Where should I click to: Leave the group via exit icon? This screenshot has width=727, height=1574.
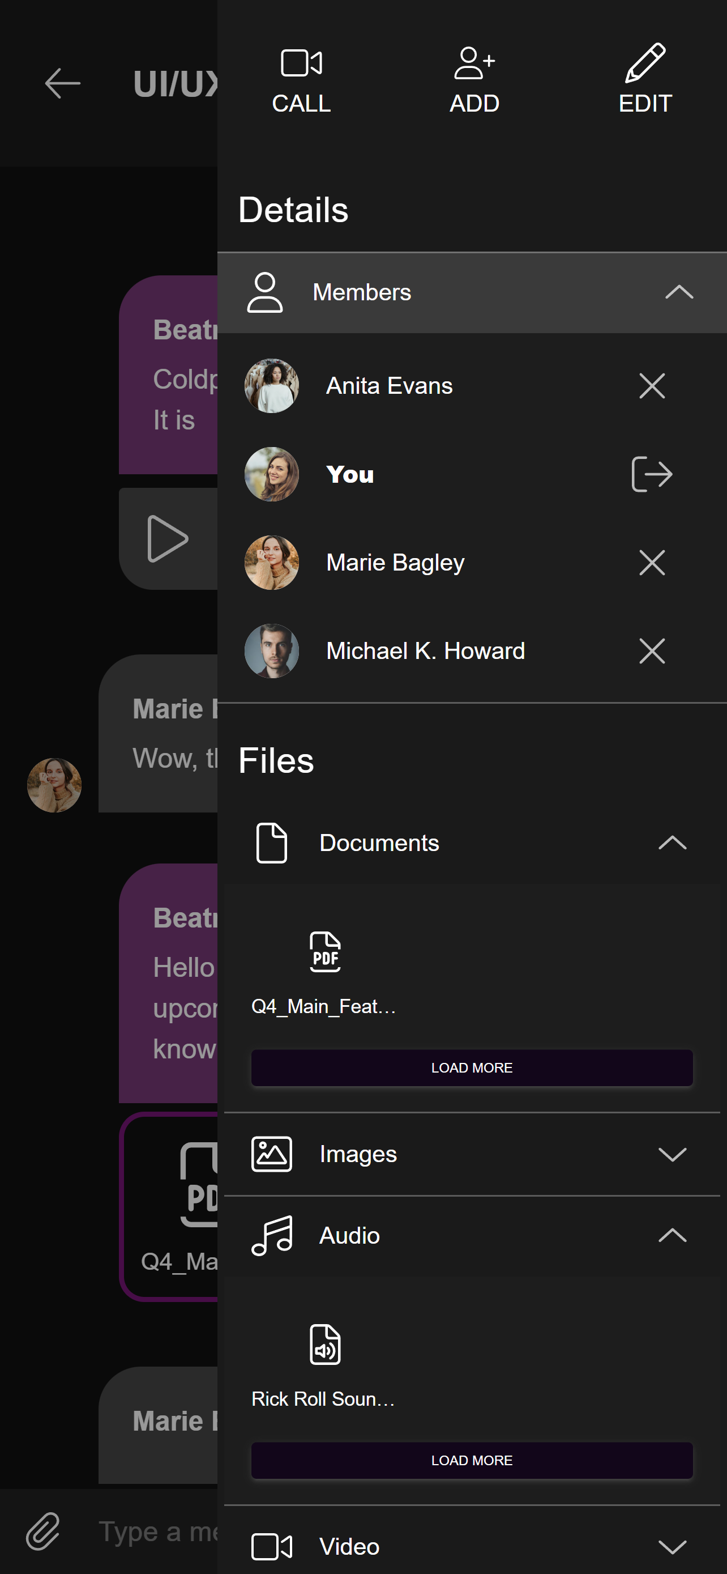(x=652, y=474)
